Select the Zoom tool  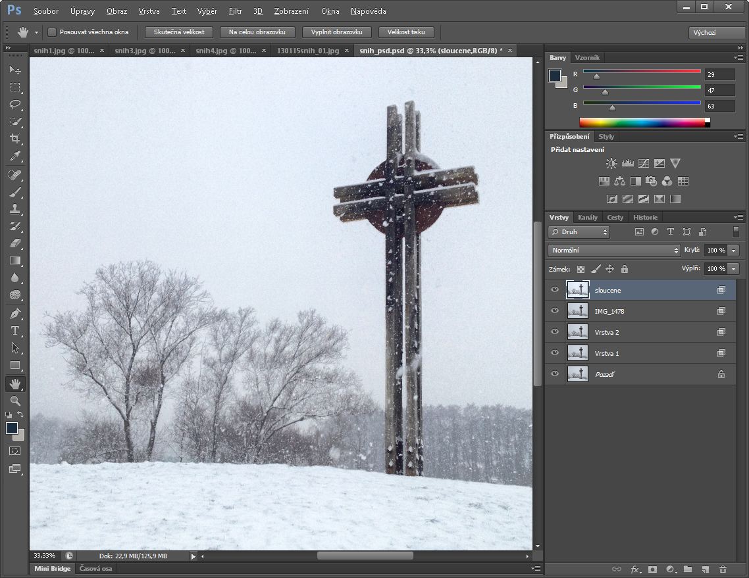pyautogui.click(x=15, y=400)
